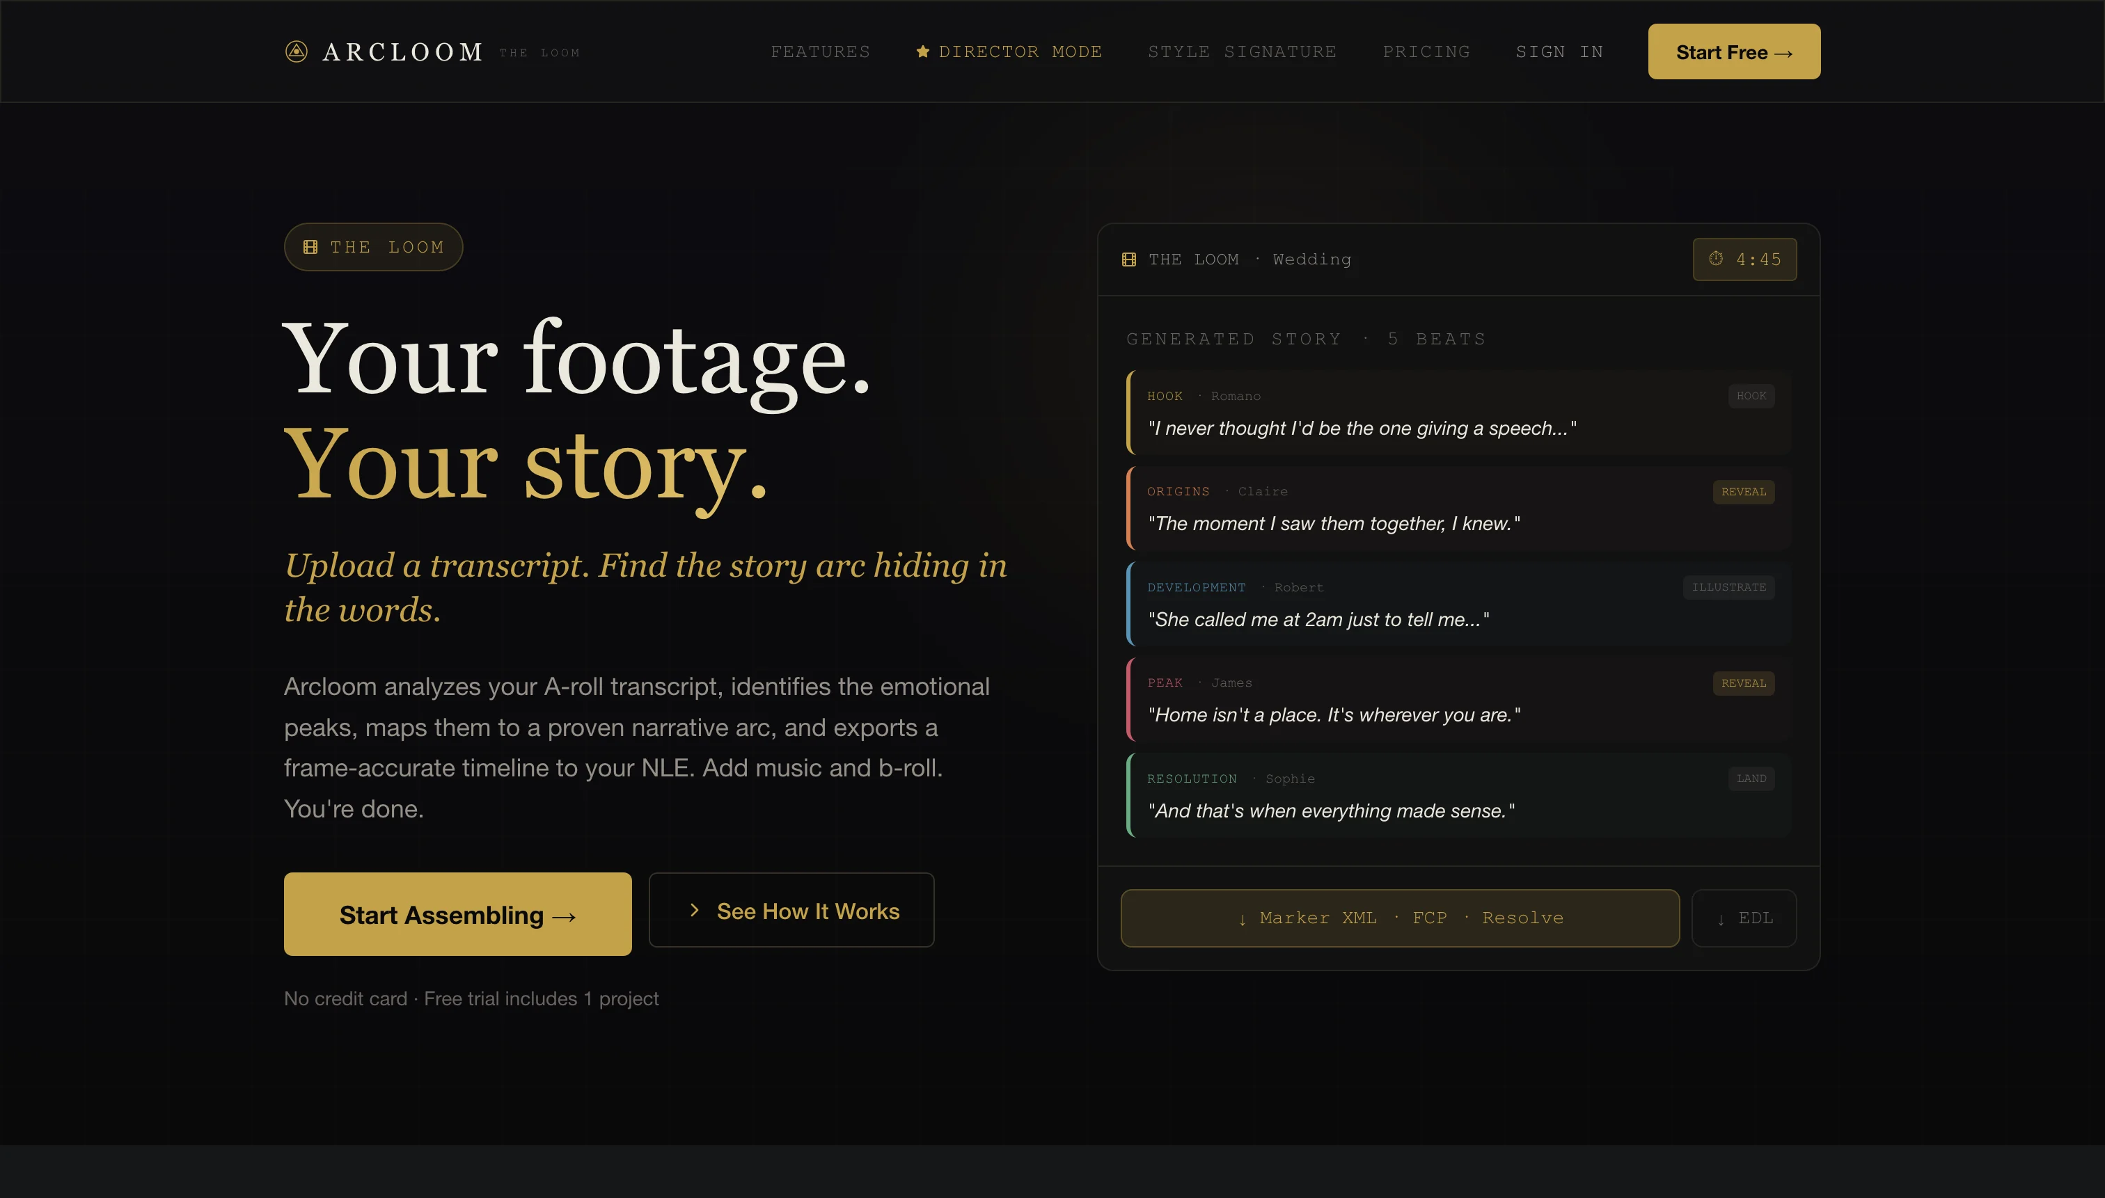
Task: Click the quote "And that's when everything made sense."
Action: pyautogui.click(x=1331, y=810)
